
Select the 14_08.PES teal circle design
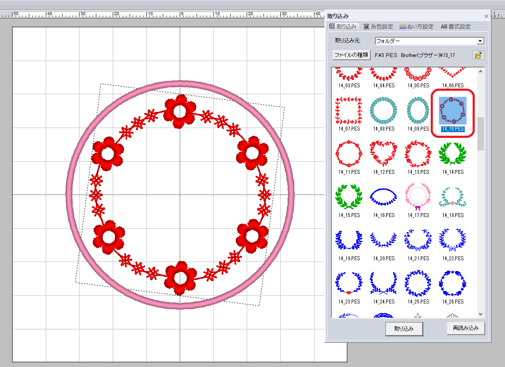coord(384,111)
